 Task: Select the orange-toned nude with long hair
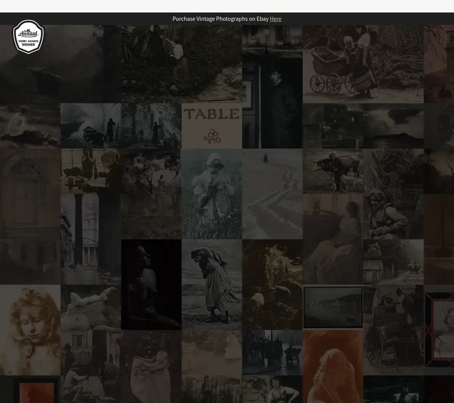[x=333, y=366]
